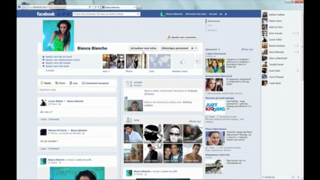Screen dimensions: 320x180
Task: Click J'aime under "On se connaît ?" post
Action: coord(44,149)
